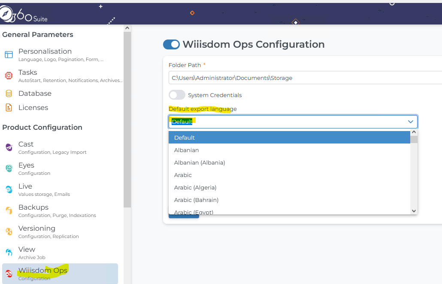Click the Licenses document icon
The width and height of the screenshot is (442, 284).
[9, 108]
